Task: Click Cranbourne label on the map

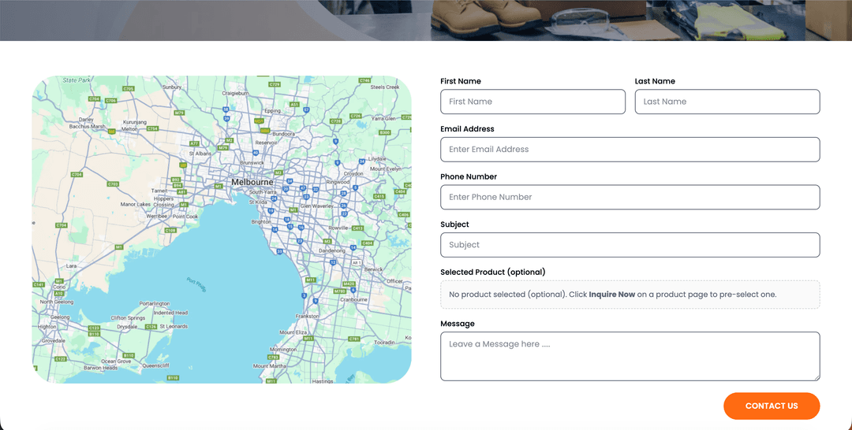Action: coord(353,299)
